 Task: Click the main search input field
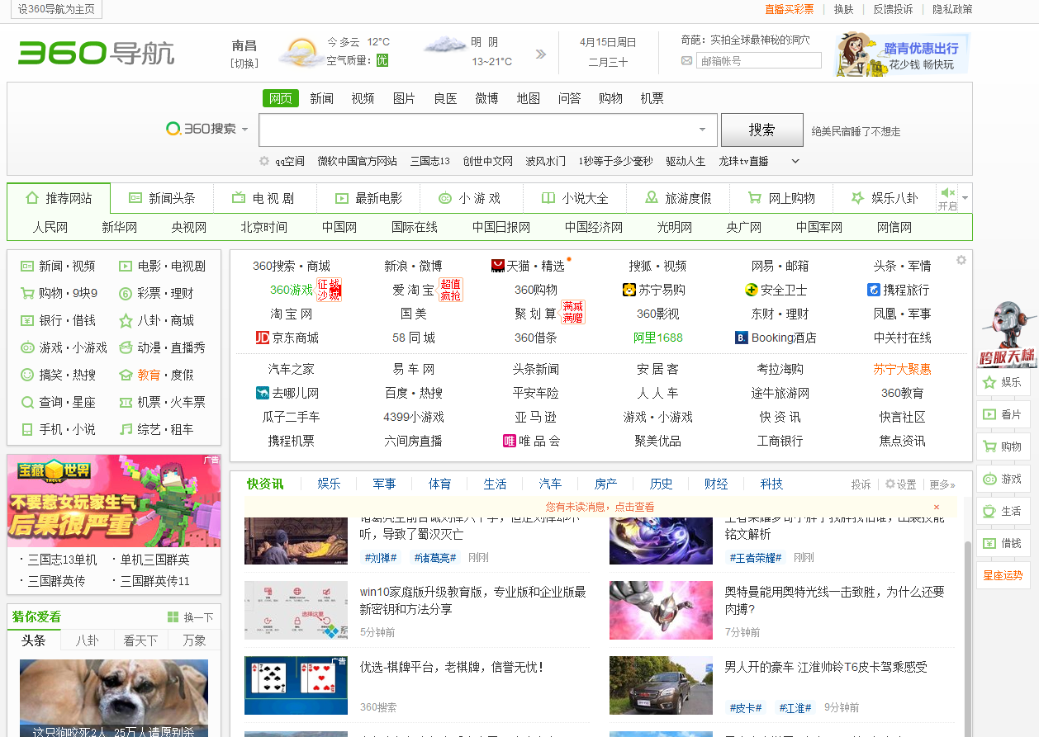[x=488, y=130]
